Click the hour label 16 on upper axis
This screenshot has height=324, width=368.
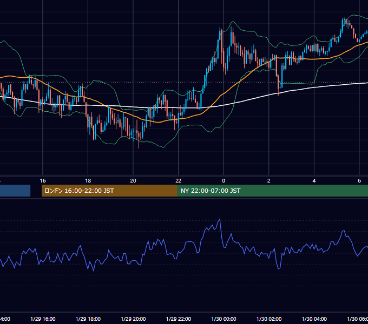43,180
